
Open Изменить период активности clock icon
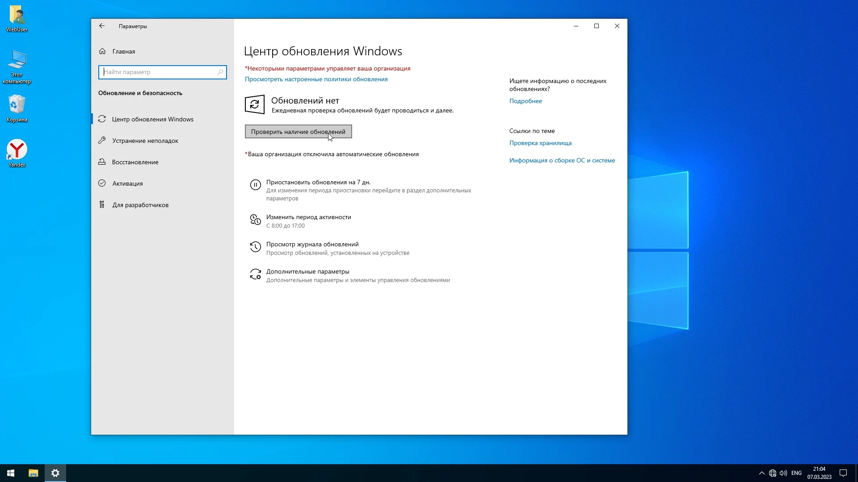pyautogui.click(x=255, y=220)
